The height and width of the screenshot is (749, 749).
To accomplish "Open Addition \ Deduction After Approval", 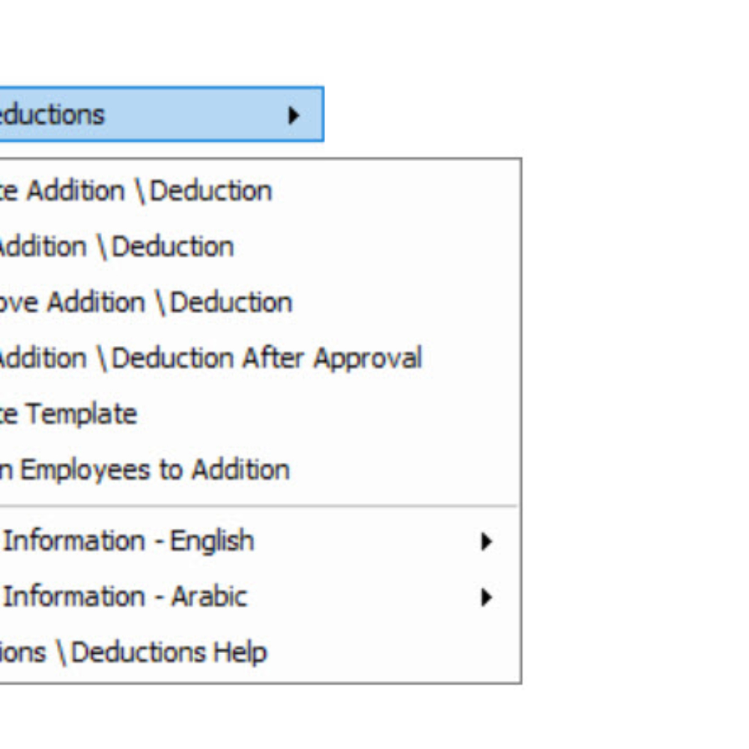I will pos(261,358).
